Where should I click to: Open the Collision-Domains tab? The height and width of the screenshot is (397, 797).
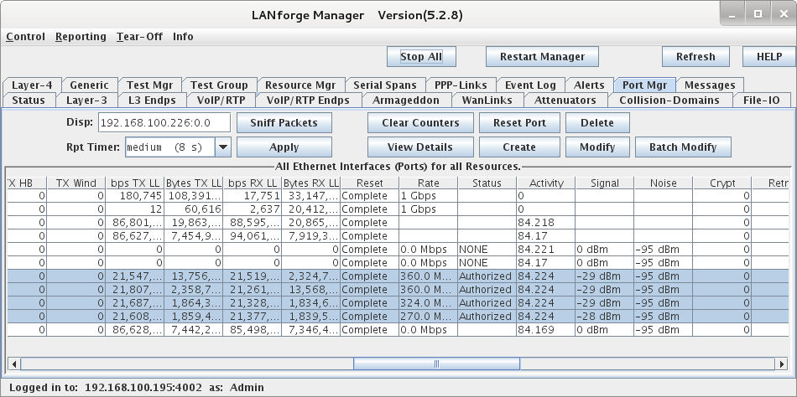click(x=669, y=100)
